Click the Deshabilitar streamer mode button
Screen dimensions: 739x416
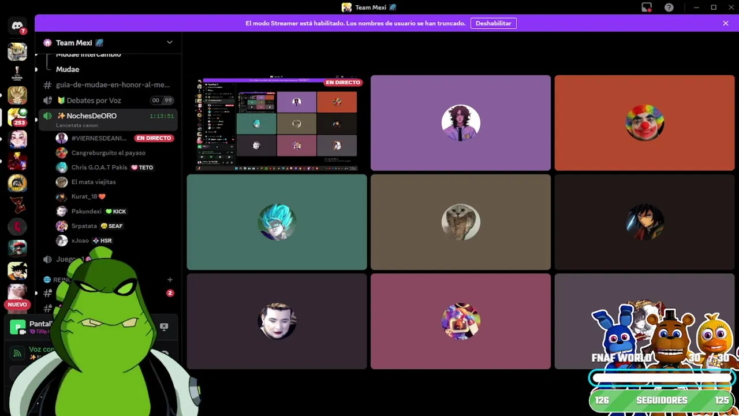click(x=493, y=23)
